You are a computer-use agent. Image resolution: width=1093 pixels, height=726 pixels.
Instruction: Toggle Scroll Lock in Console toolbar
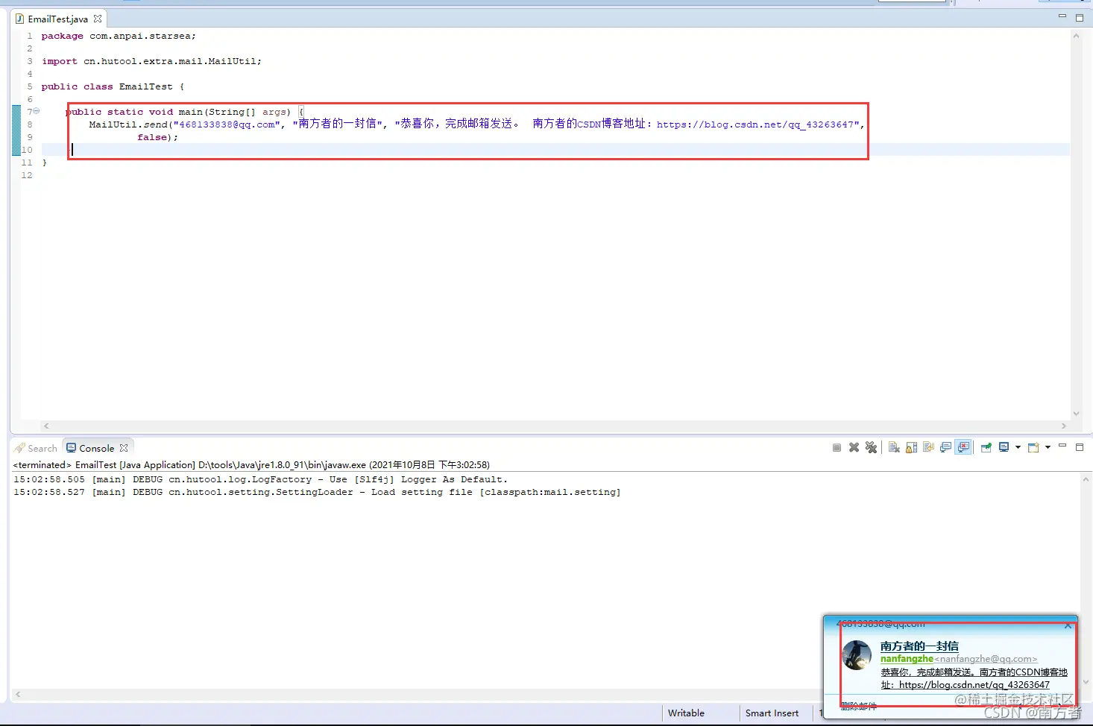(911, 447)
